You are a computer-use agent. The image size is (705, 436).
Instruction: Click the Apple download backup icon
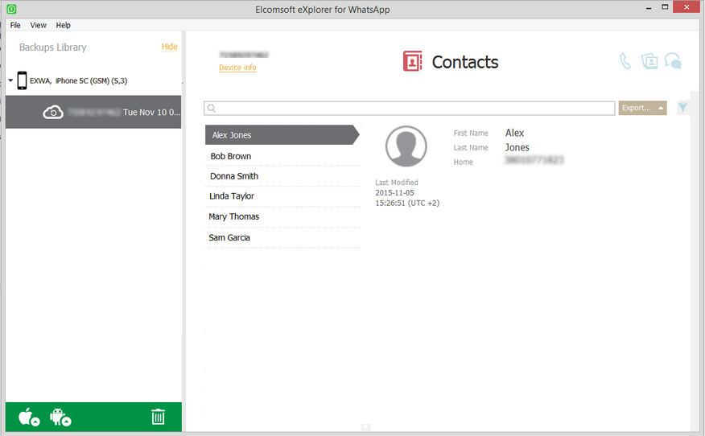29,417
